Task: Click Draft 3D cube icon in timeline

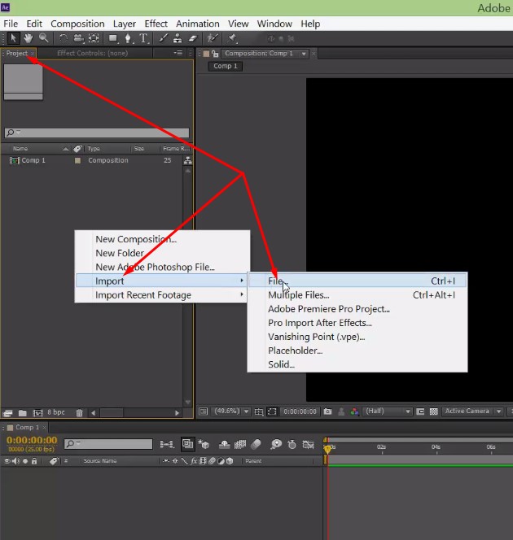Action: tap(204, 445)
